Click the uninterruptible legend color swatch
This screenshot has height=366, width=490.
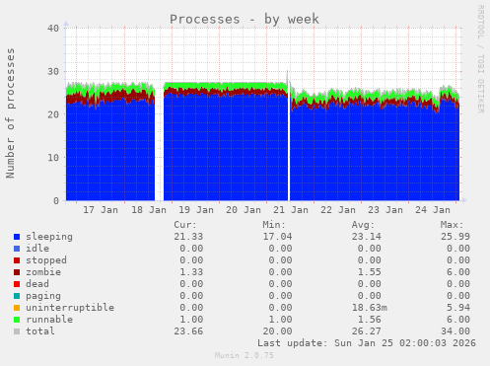click(17, 308)
